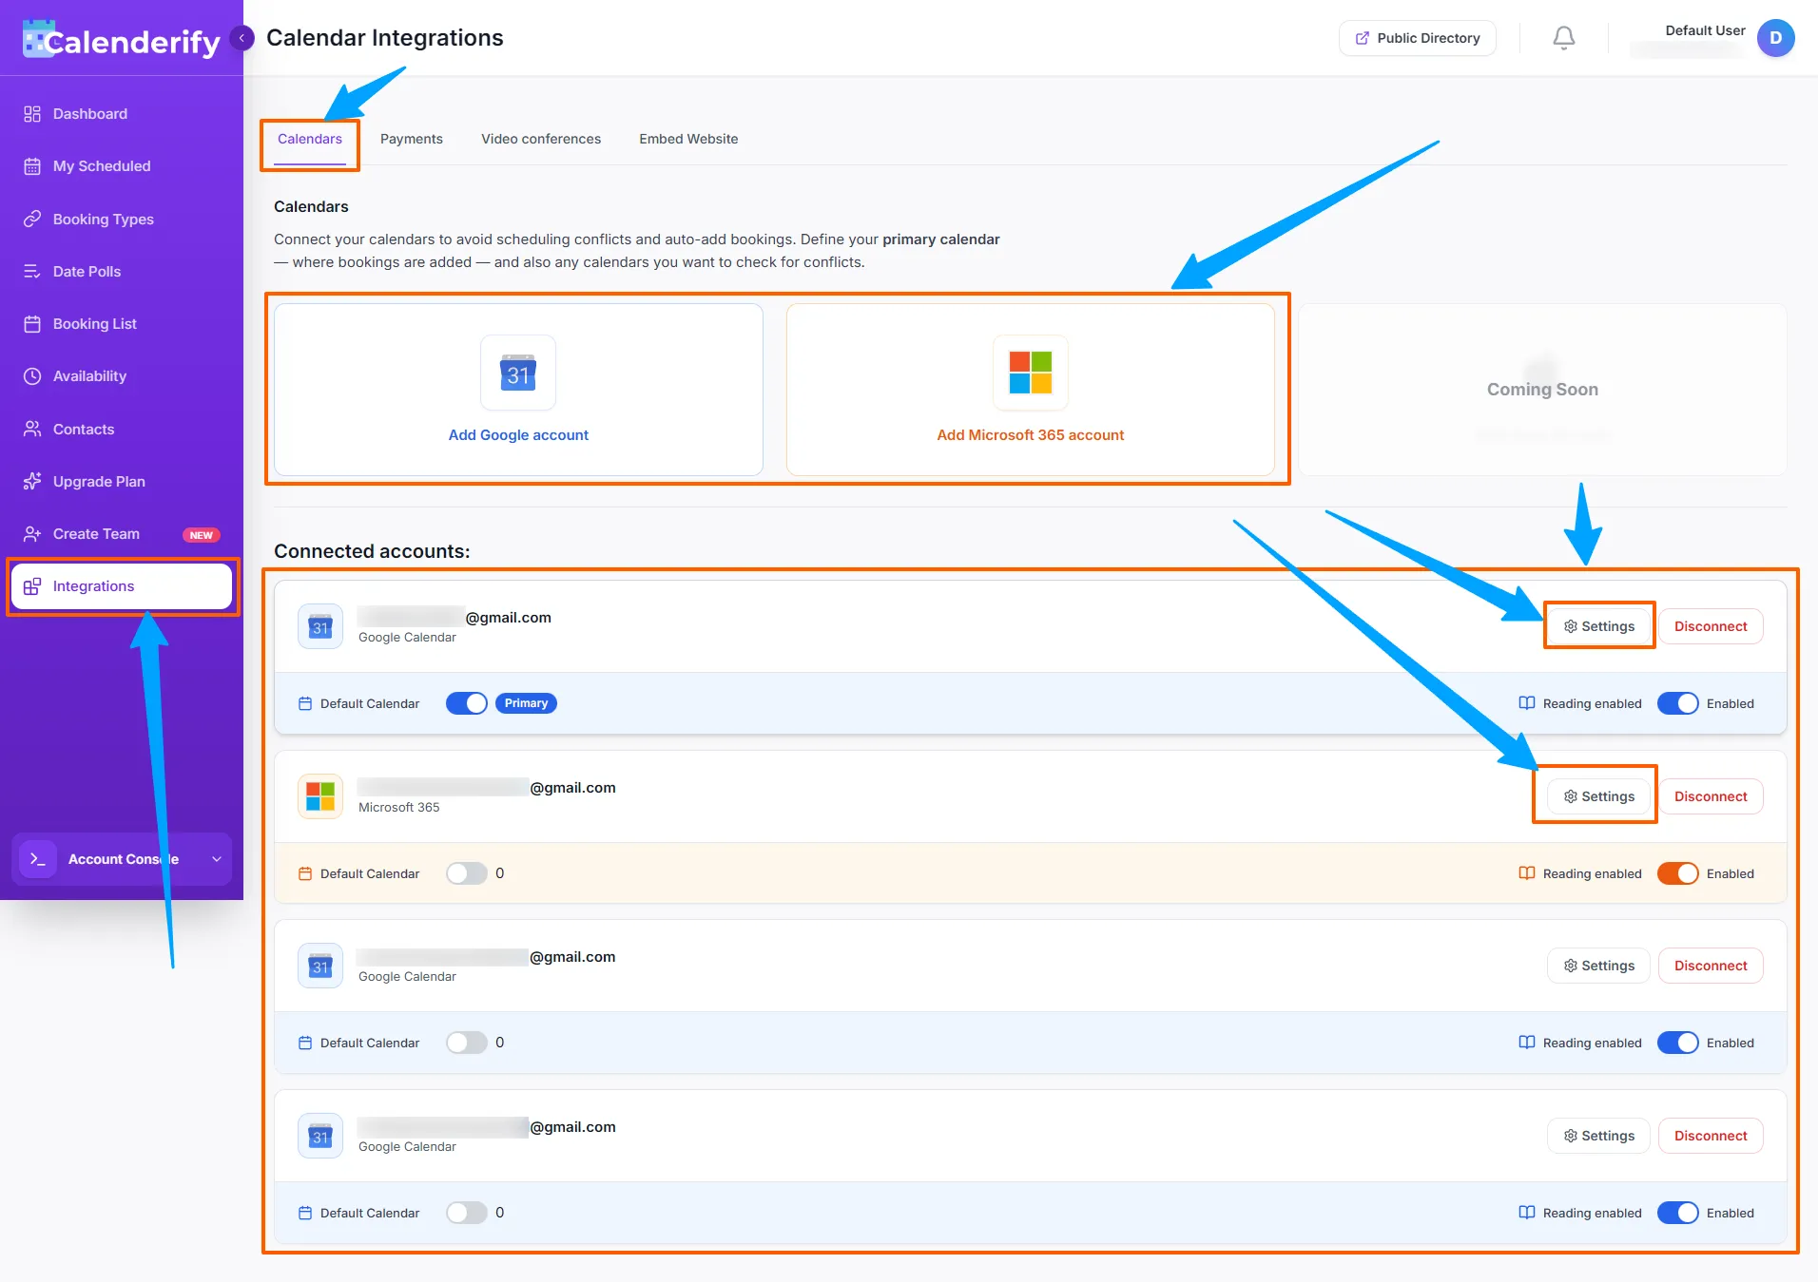The height and width of the screenshot is (1283, 1818).
Task: Select My Scheduled in the sidebar
Action: tap(101, 165)
